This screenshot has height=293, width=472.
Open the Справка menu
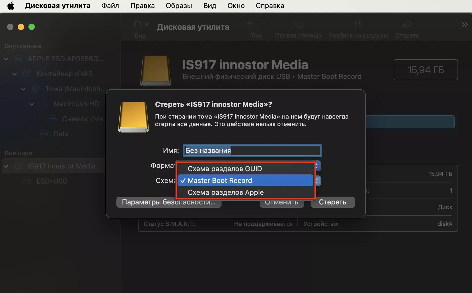coord(270,6)
